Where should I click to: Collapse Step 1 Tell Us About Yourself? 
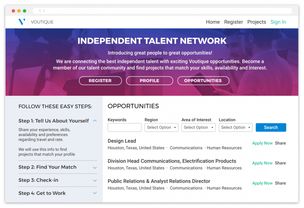click(x=95, y=121)
